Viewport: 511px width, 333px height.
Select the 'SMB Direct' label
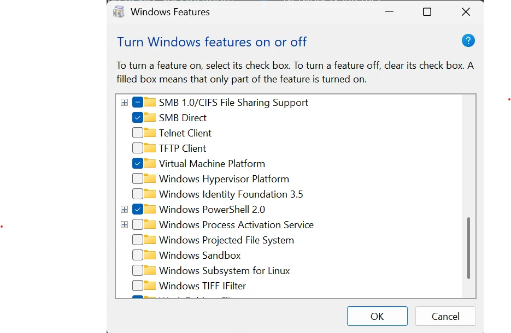[x=183, y=118]
